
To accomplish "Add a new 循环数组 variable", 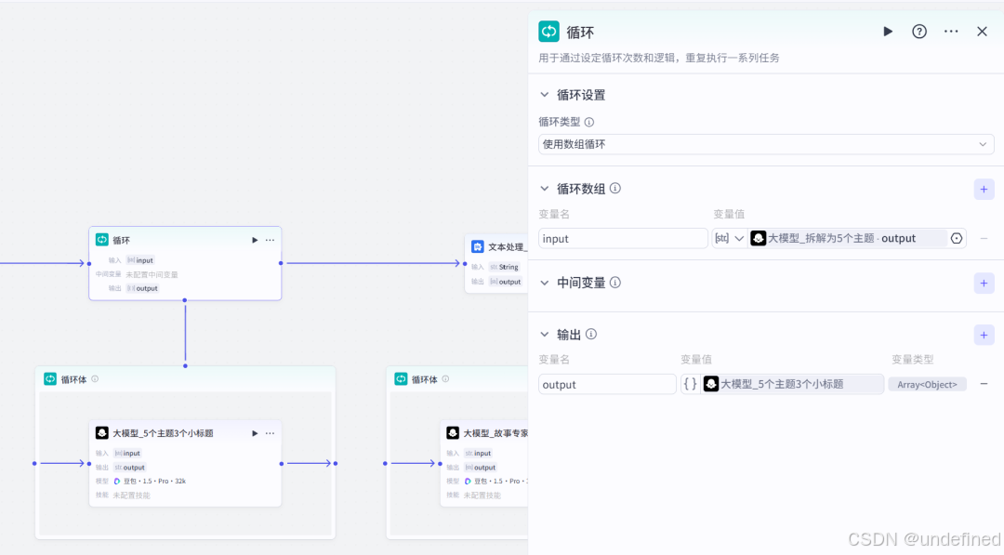I will click(984, 189).
